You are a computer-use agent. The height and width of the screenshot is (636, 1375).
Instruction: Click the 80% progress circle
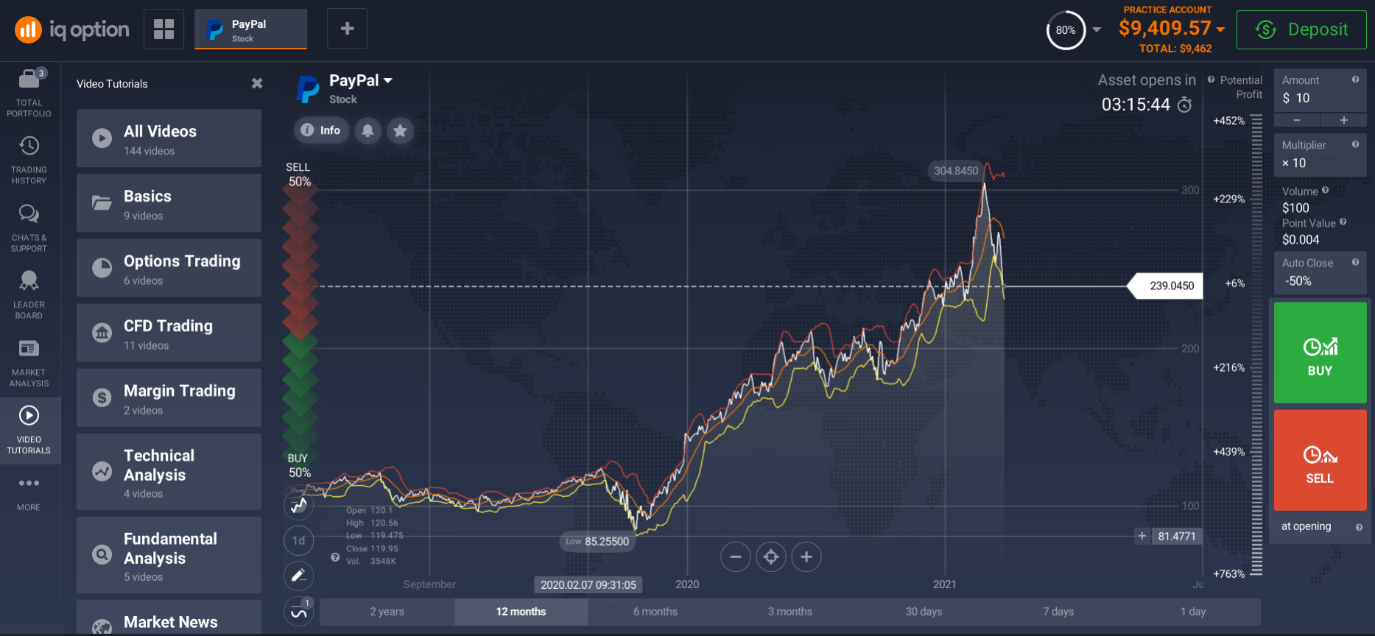[x=1066, y=30]
